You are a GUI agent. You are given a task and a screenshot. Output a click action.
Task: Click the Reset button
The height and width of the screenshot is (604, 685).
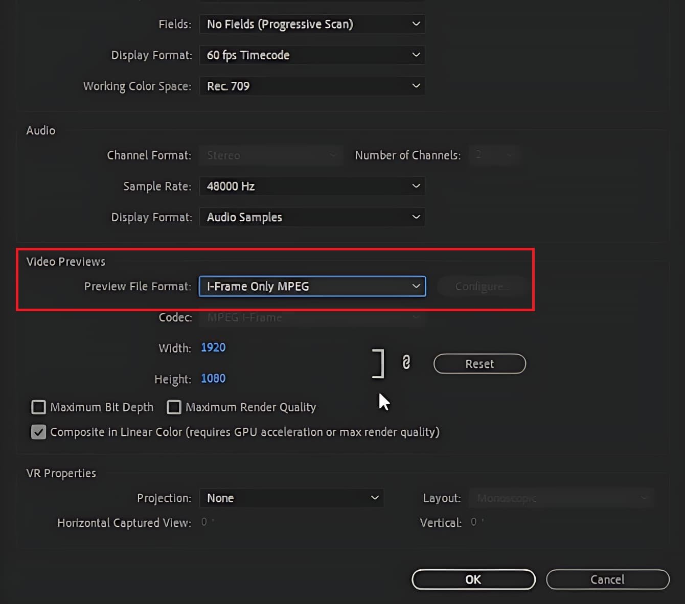[479, 364]
